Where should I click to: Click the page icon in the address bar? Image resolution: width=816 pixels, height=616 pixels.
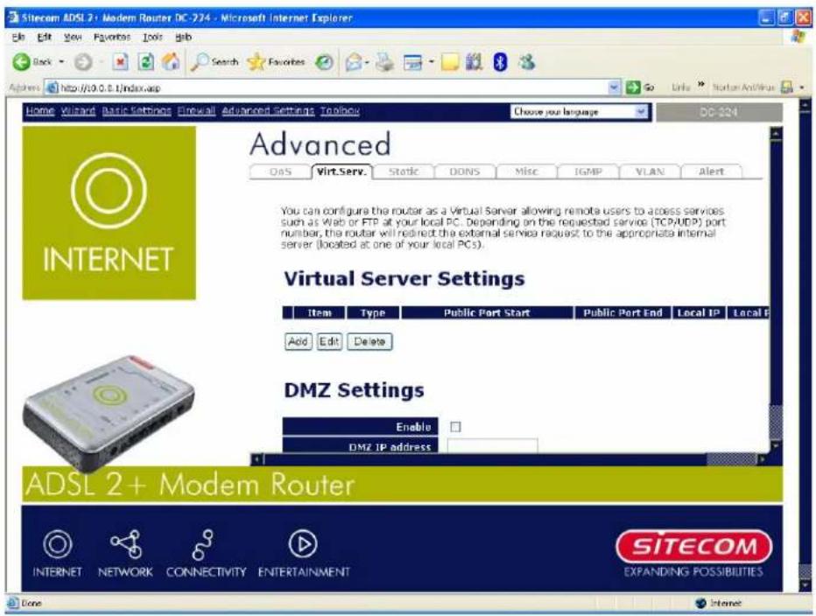tap(52, 87)
